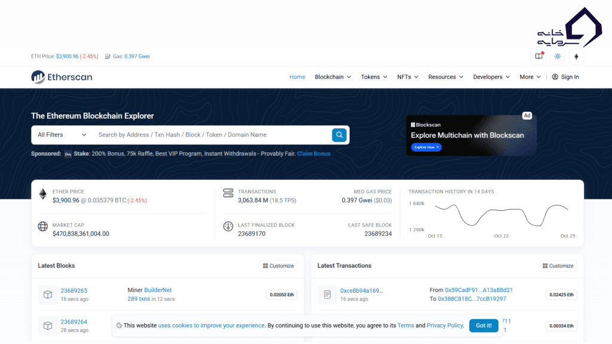Select the Ethereum network diamond icon in header

576,56
